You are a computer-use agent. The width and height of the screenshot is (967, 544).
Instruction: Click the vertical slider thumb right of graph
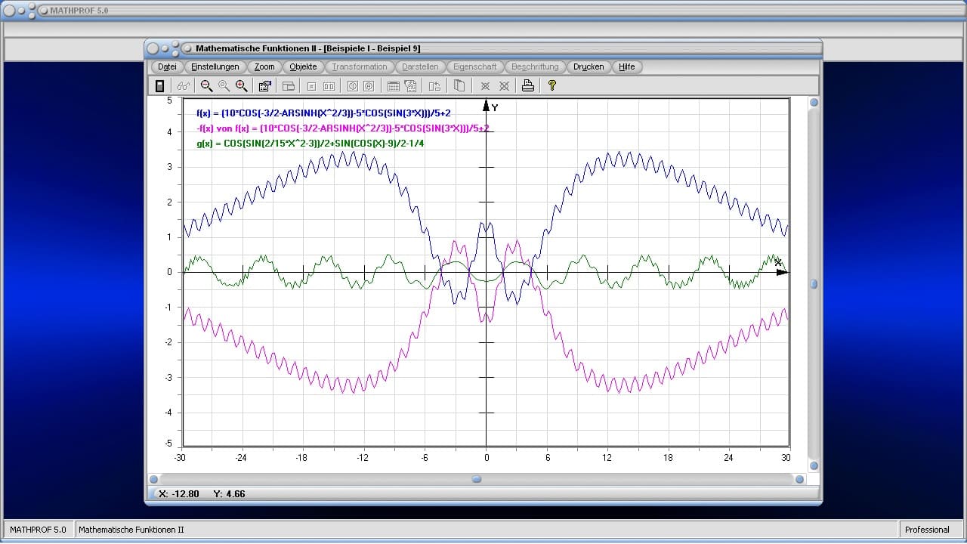[x=814, y=284]
